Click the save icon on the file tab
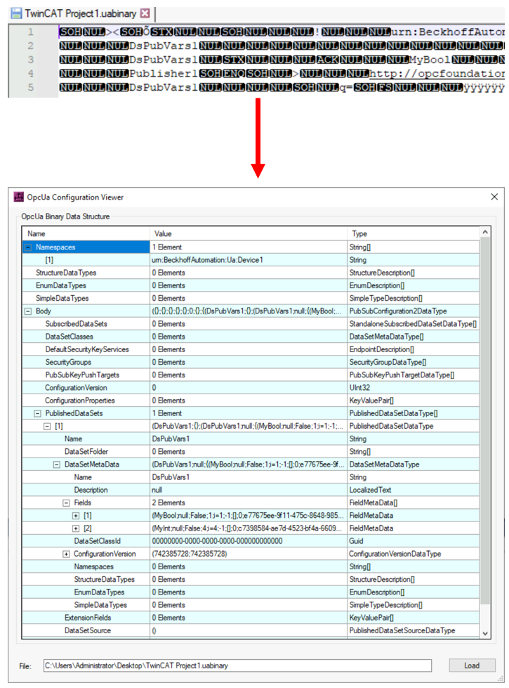Viewport: 509px width, 688px height. click(x=16, y=13)
